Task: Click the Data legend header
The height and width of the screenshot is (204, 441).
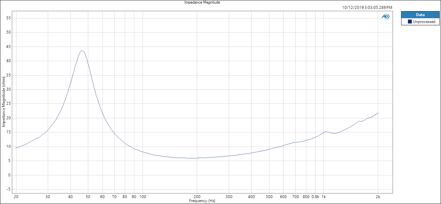Action: pos(420,15)
